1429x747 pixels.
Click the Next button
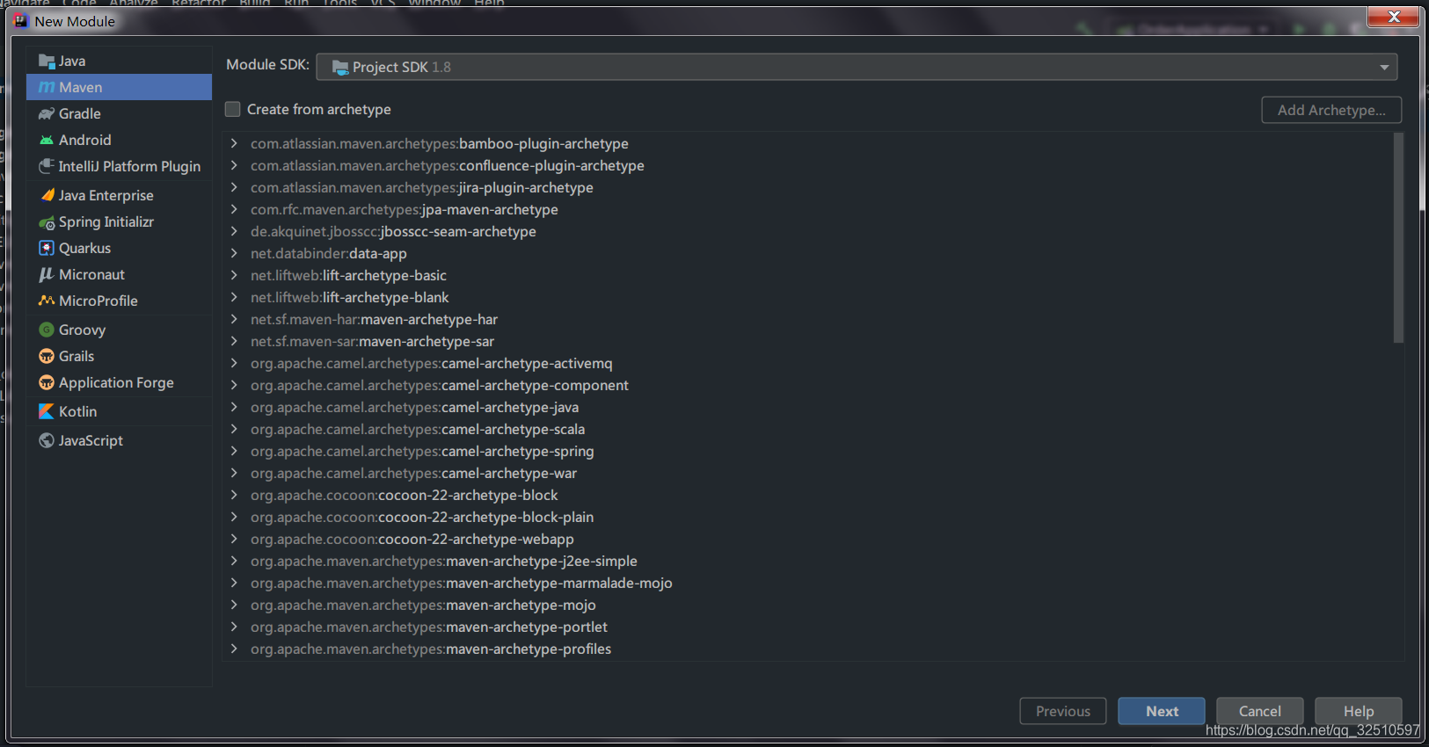1162,711
